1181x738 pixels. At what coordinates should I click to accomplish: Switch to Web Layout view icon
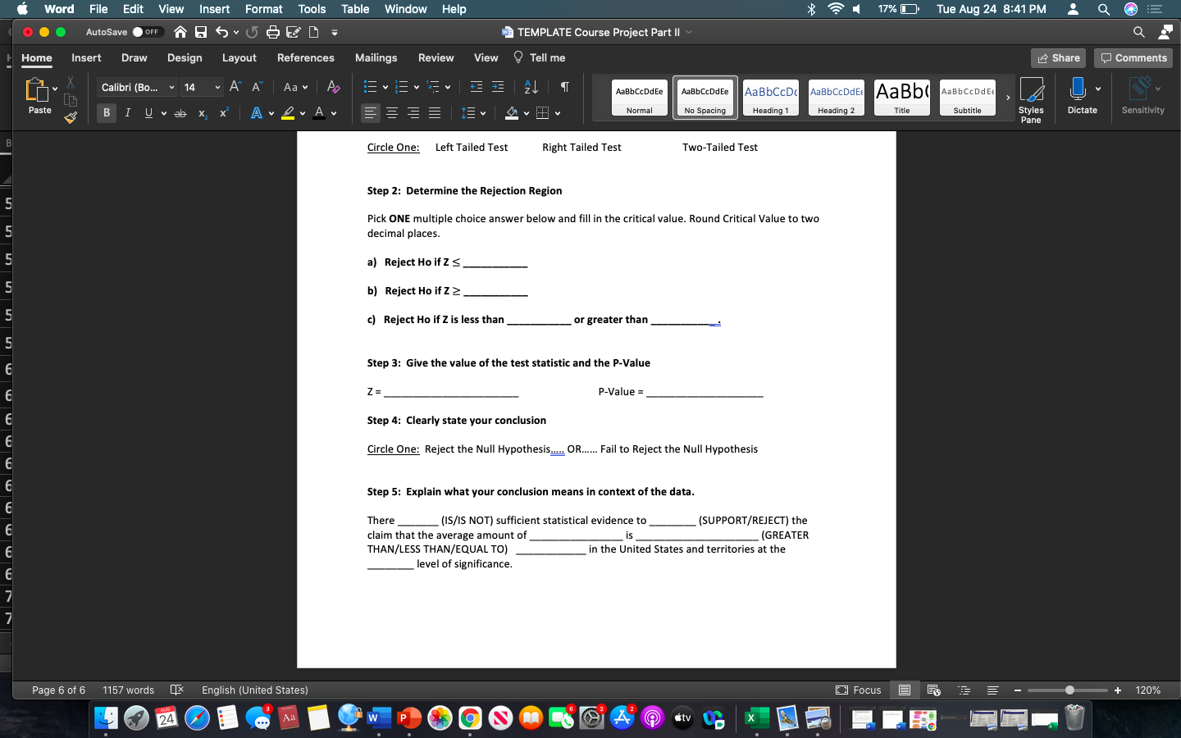[933, 690]
